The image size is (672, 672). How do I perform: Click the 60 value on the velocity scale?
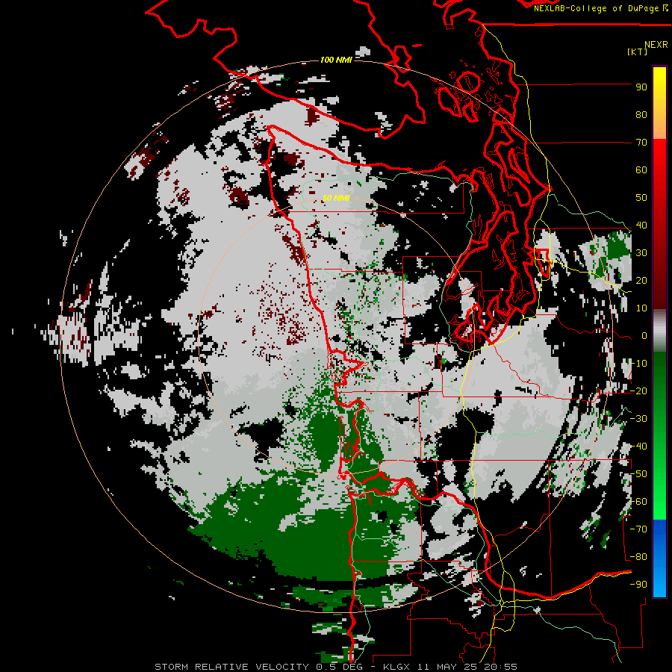(641, 170)
